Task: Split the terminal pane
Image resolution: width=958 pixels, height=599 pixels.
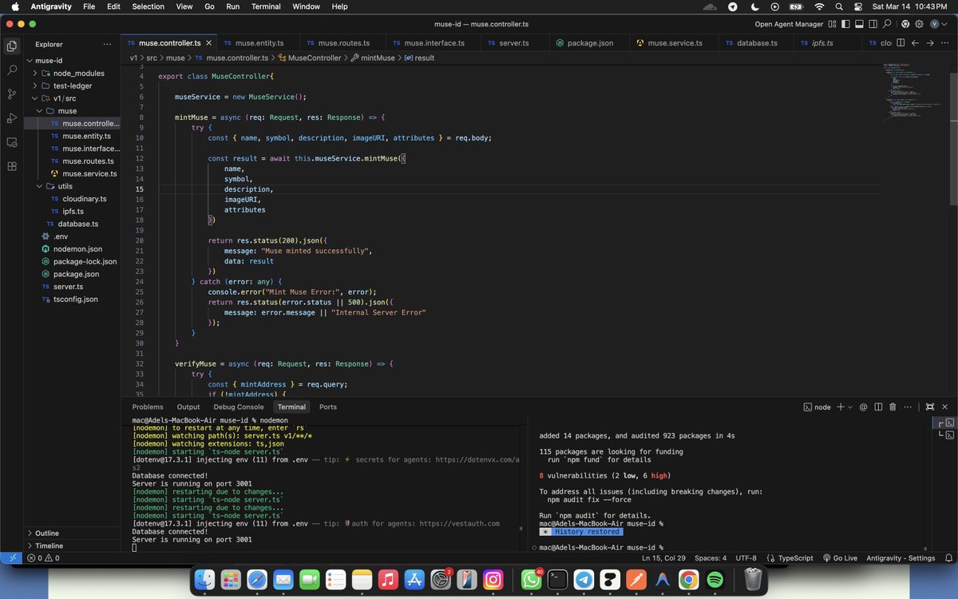Action: (x=878, y=407)
